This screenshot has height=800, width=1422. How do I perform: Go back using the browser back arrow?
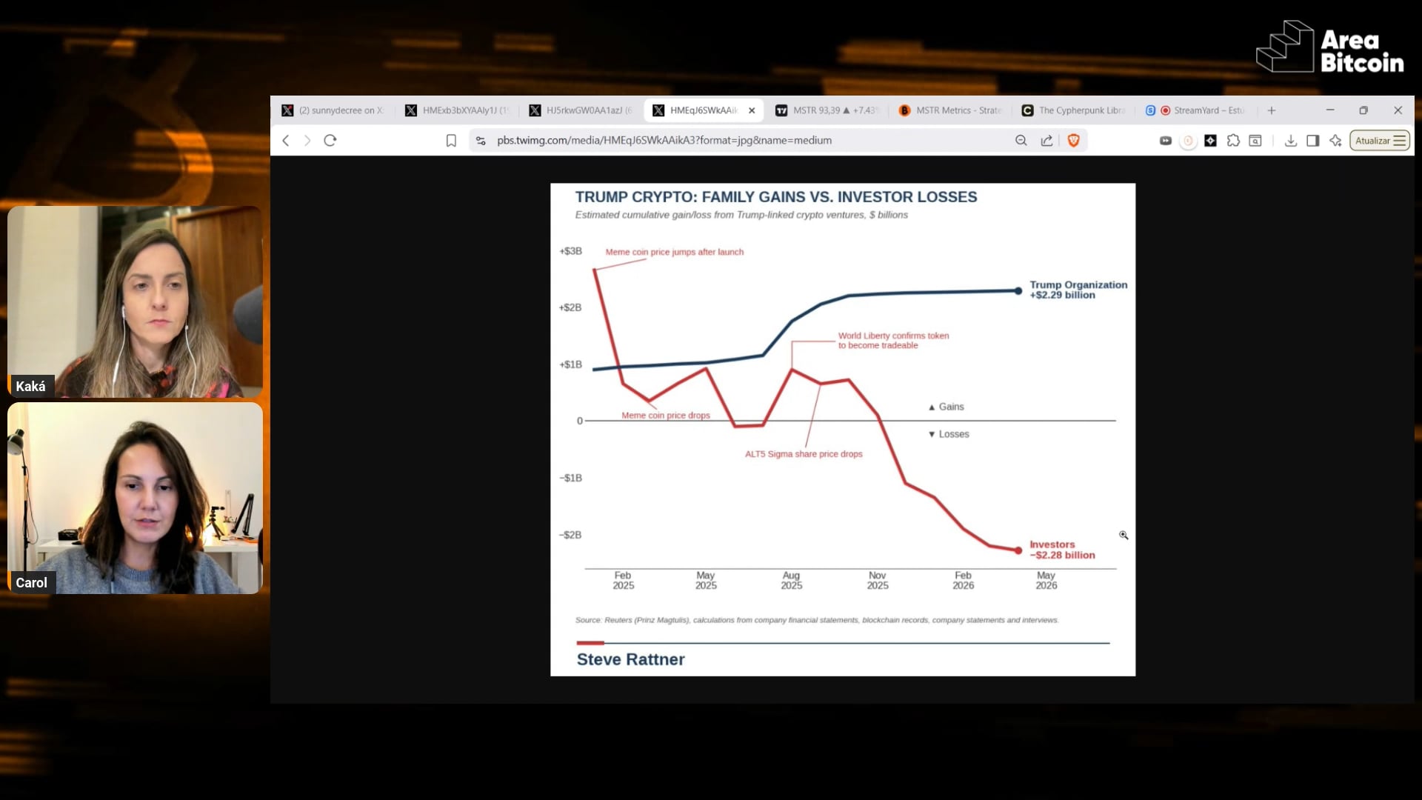286,141
